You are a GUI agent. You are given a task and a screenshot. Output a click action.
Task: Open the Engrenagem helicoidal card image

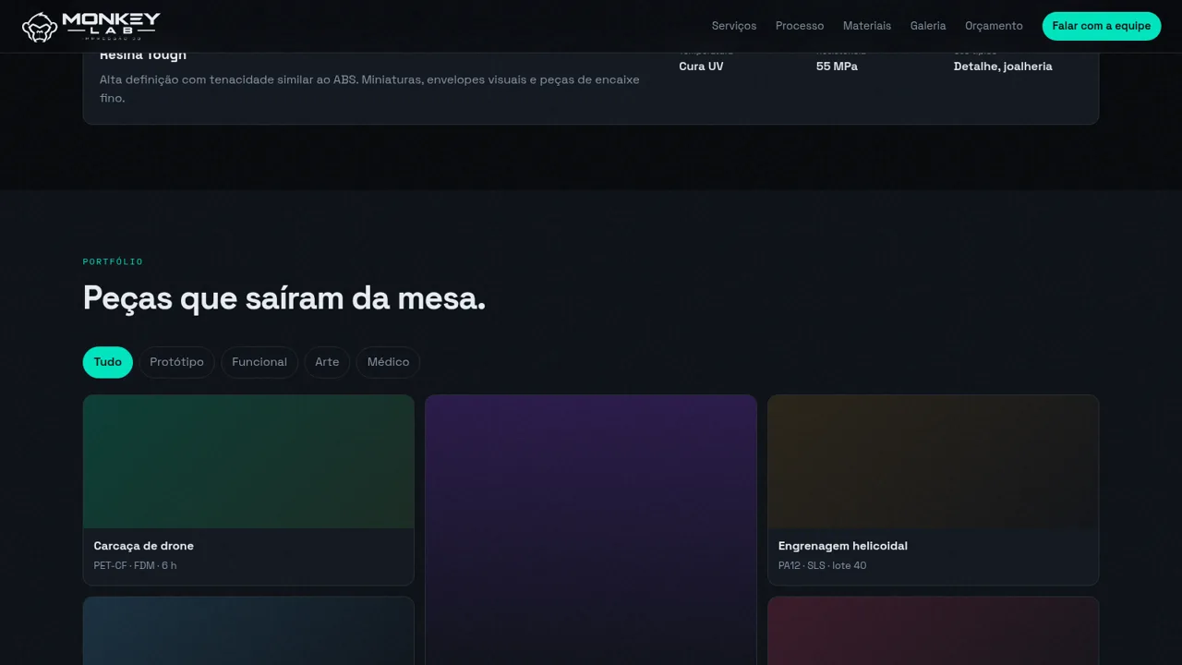click(933, 462)
